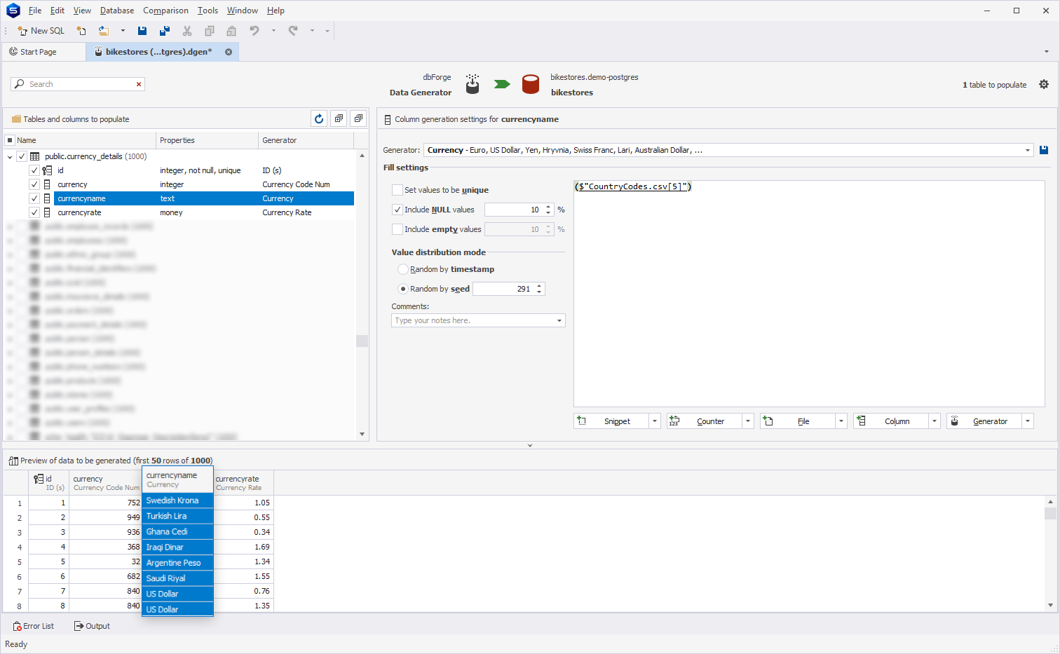Click the dbForge Data Generator icon
Image resolution: width=1060 pixels, height=654 pixels.
pos(473,84)
